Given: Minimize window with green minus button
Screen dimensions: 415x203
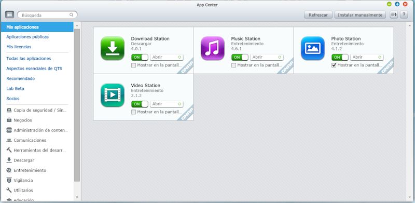Looking at the screenshot, I should tap(389, 4).
